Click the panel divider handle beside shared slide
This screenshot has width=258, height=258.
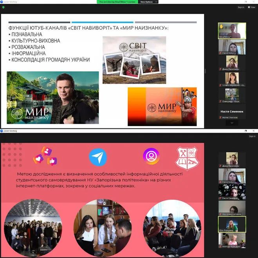point(205,71)
